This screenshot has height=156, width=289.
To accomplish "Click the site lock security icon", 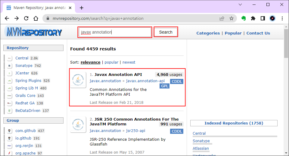I will point(48,18).
